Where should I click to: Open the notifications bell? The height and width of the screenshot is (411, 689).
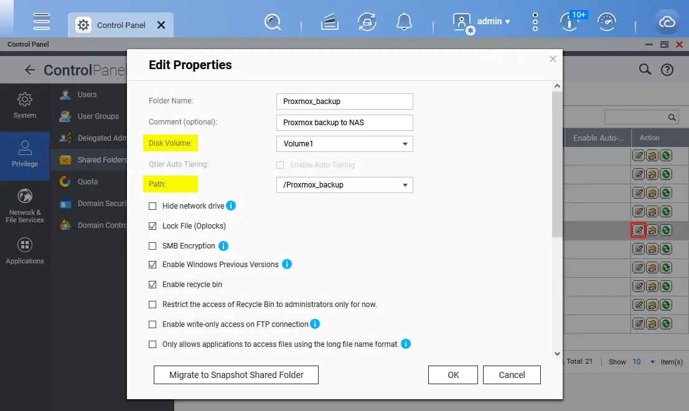click(404, 22)
